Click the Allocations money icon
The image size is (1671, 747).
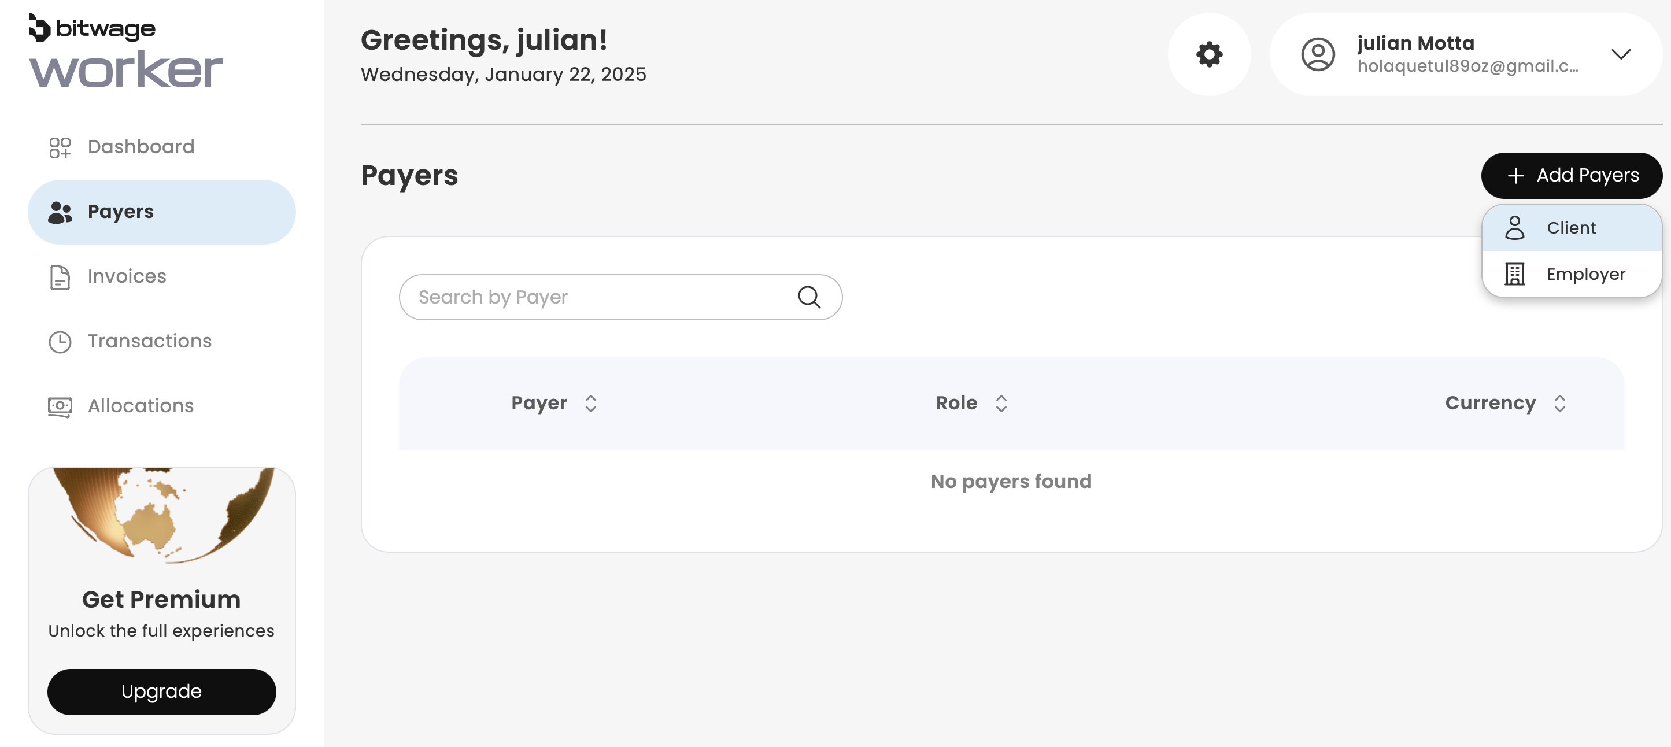click(x=60, y=406)
